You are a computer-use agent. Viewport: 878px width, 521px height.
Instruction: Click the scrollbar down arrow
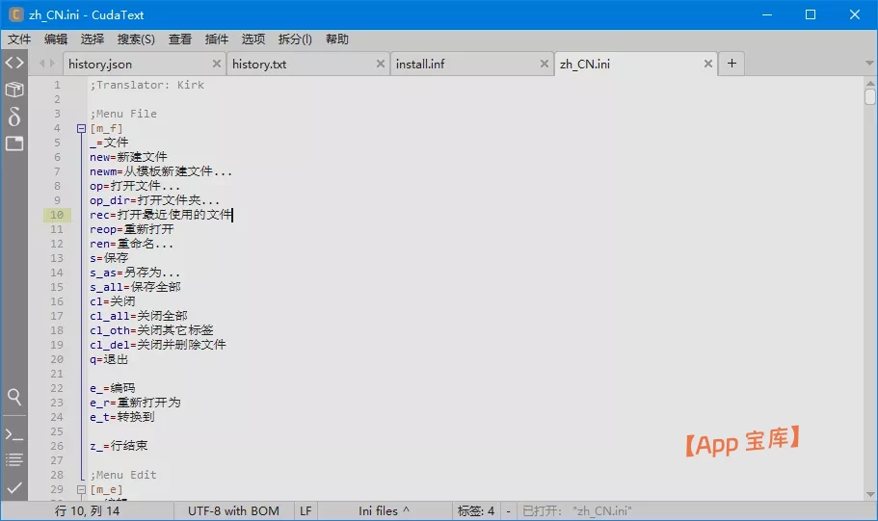[x=869, y=494]
